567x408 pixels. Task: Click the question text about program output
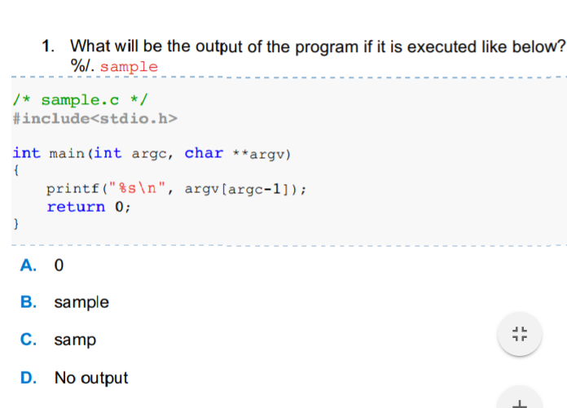click(318, 46)
